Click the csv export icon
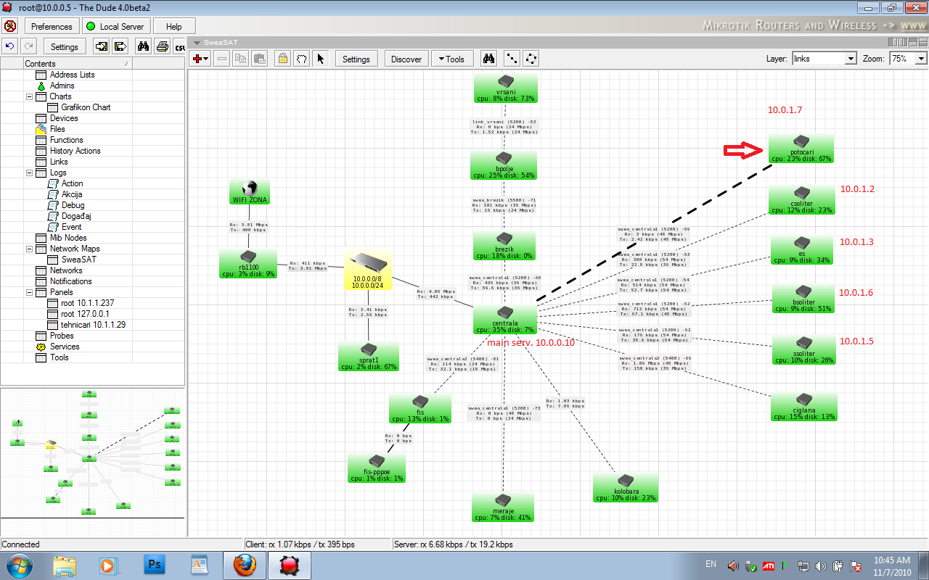929x580 pixels. (181, 45)
